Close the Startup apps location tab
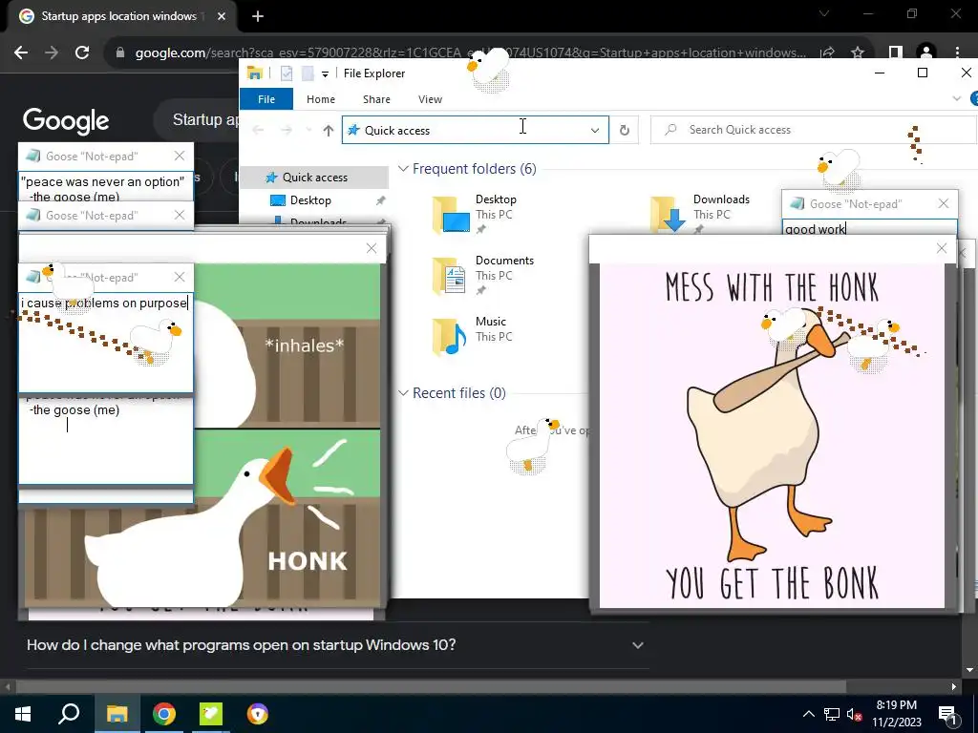Screen dimensions: 978x733 click(x=222, y=17)
